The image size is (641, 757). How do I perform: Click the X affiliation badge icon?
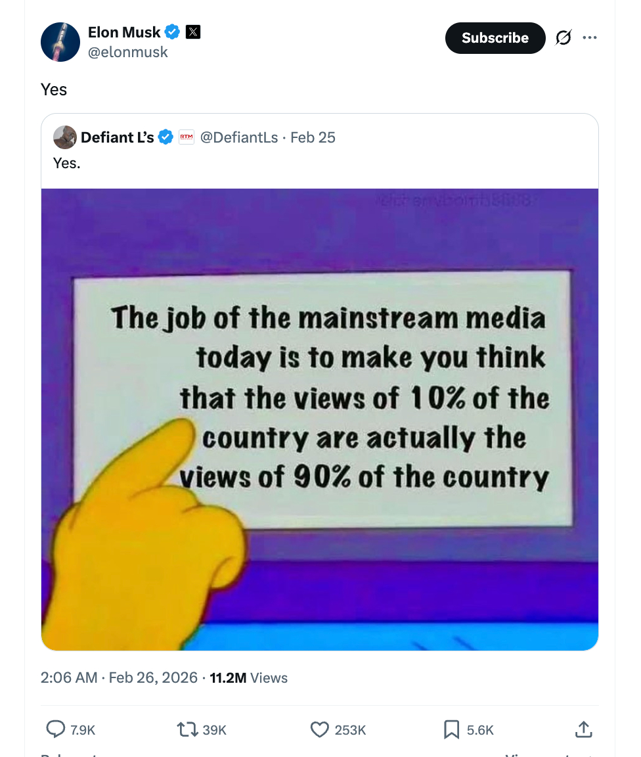[193, 32]
